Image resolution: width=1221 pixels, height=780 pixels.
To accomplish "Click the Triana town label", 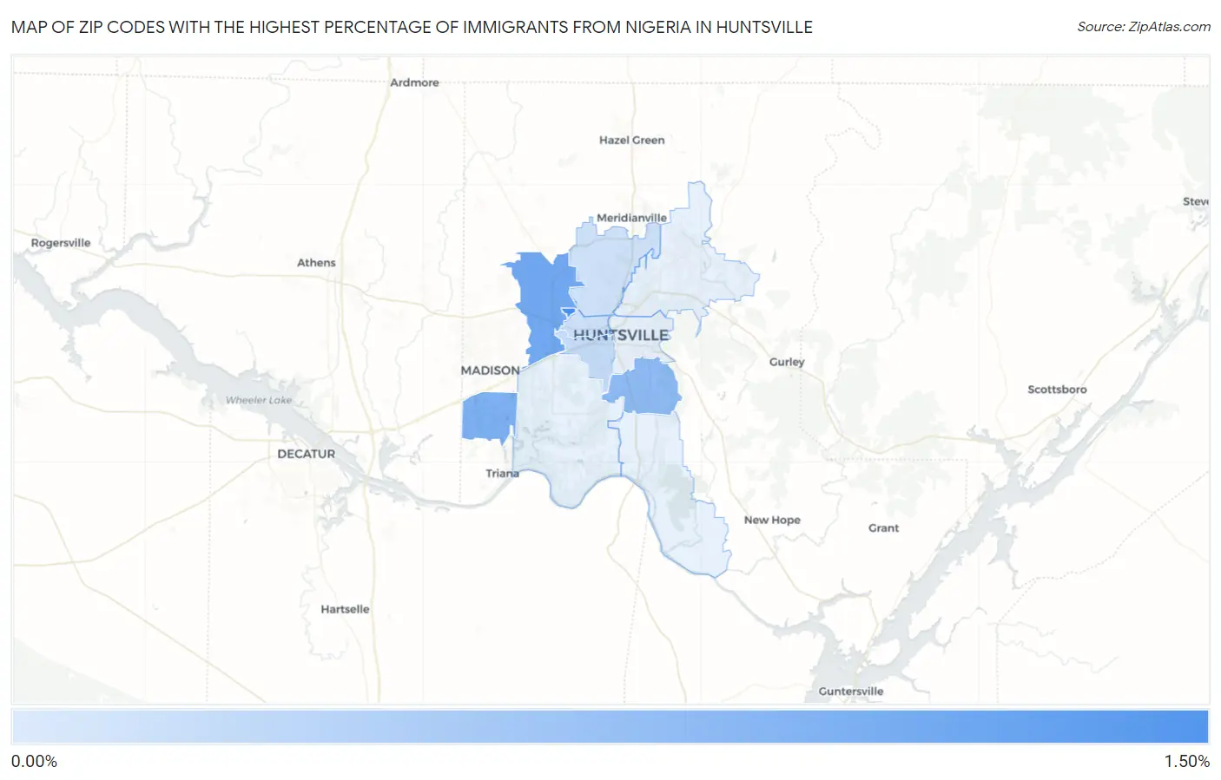I will 502,474.
